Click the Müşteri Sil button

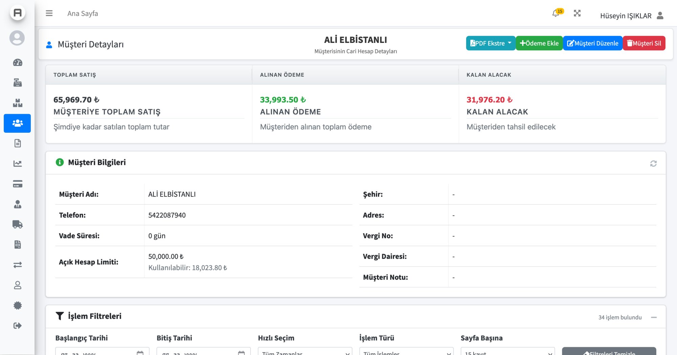[644, 43]
